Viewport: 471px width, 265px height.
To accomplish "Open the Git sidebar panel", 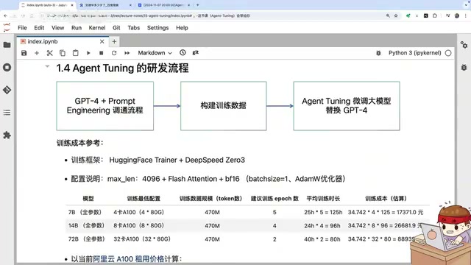I will point(7,90).
